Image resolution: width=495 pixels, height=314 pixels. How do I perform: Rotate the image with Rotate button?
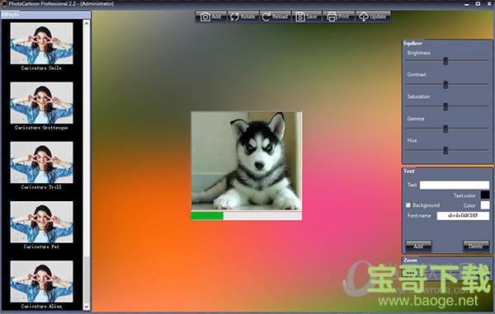243,16
